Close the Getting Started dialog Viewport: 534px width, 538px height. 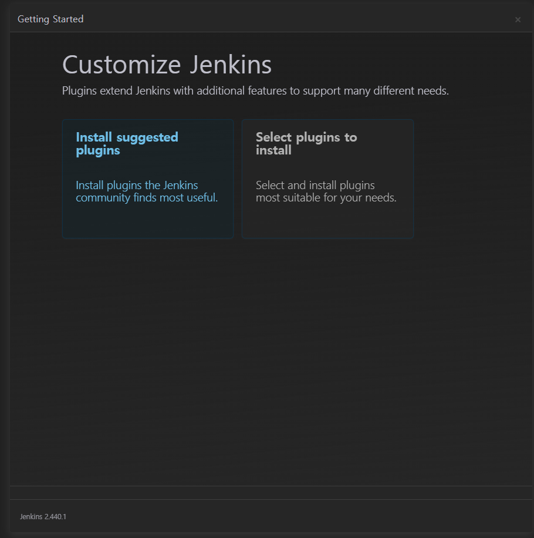[518, 20]
